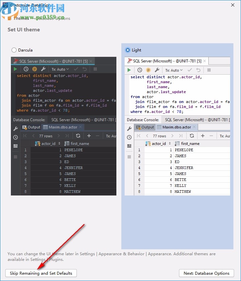
Task: Click side wrench icon in Light console panel
Action: coord(129,128)
